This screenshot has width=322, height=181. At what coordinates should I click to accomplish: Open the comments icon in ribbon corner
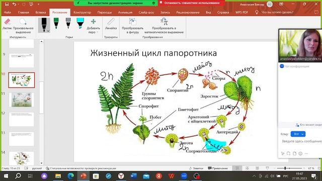point(316,12)
